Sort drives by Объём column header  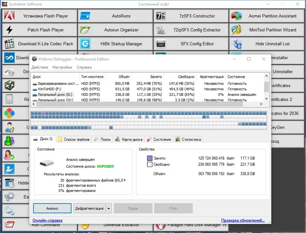coord(119,77)
